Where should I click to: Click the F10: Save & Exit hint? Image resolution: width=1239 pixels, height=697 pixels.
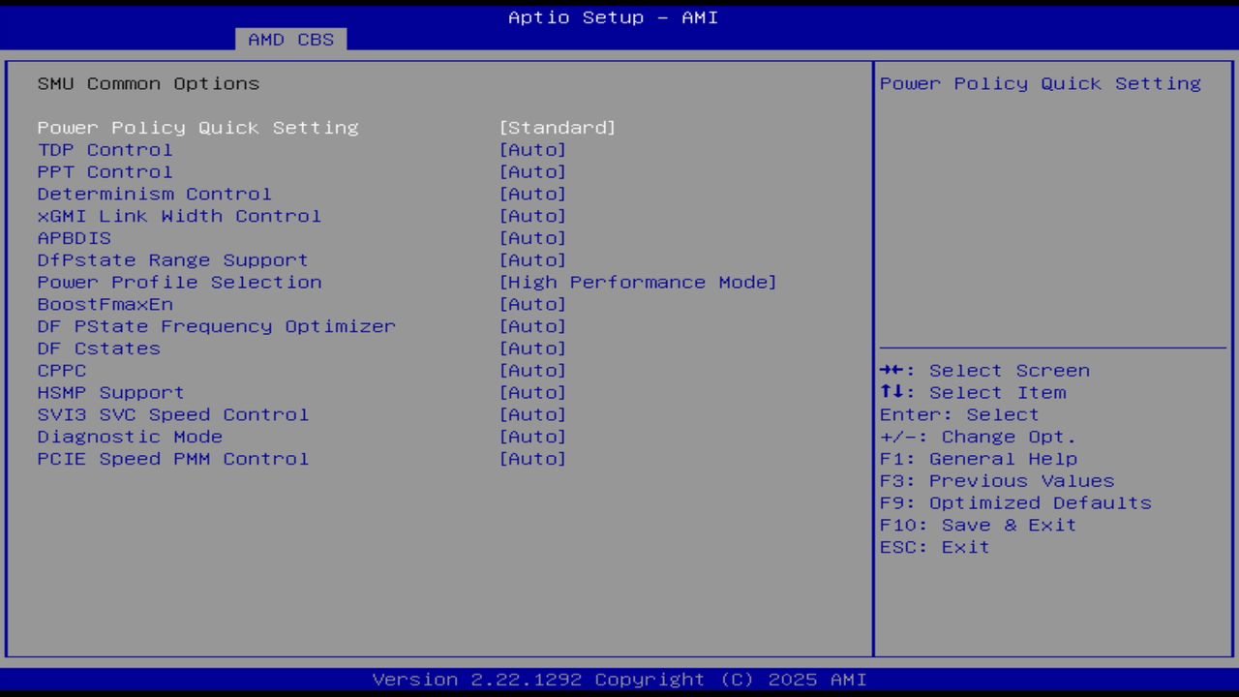979,525
